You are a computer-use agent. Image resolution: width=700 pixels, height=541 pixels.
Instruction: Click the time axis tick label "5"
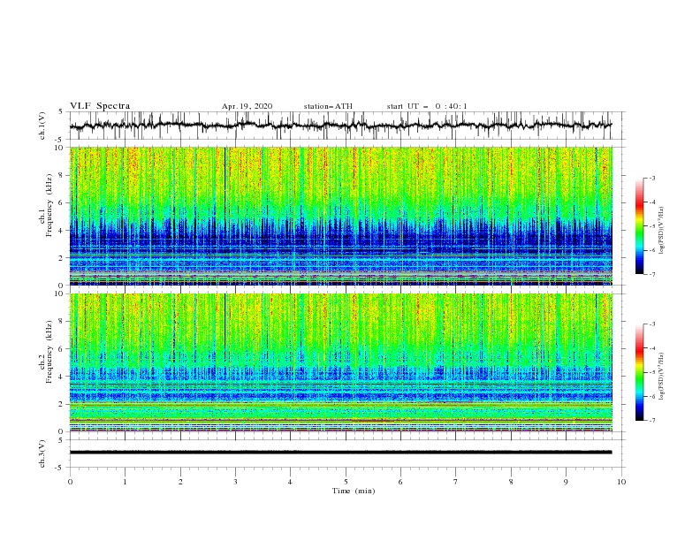point(346,482)
